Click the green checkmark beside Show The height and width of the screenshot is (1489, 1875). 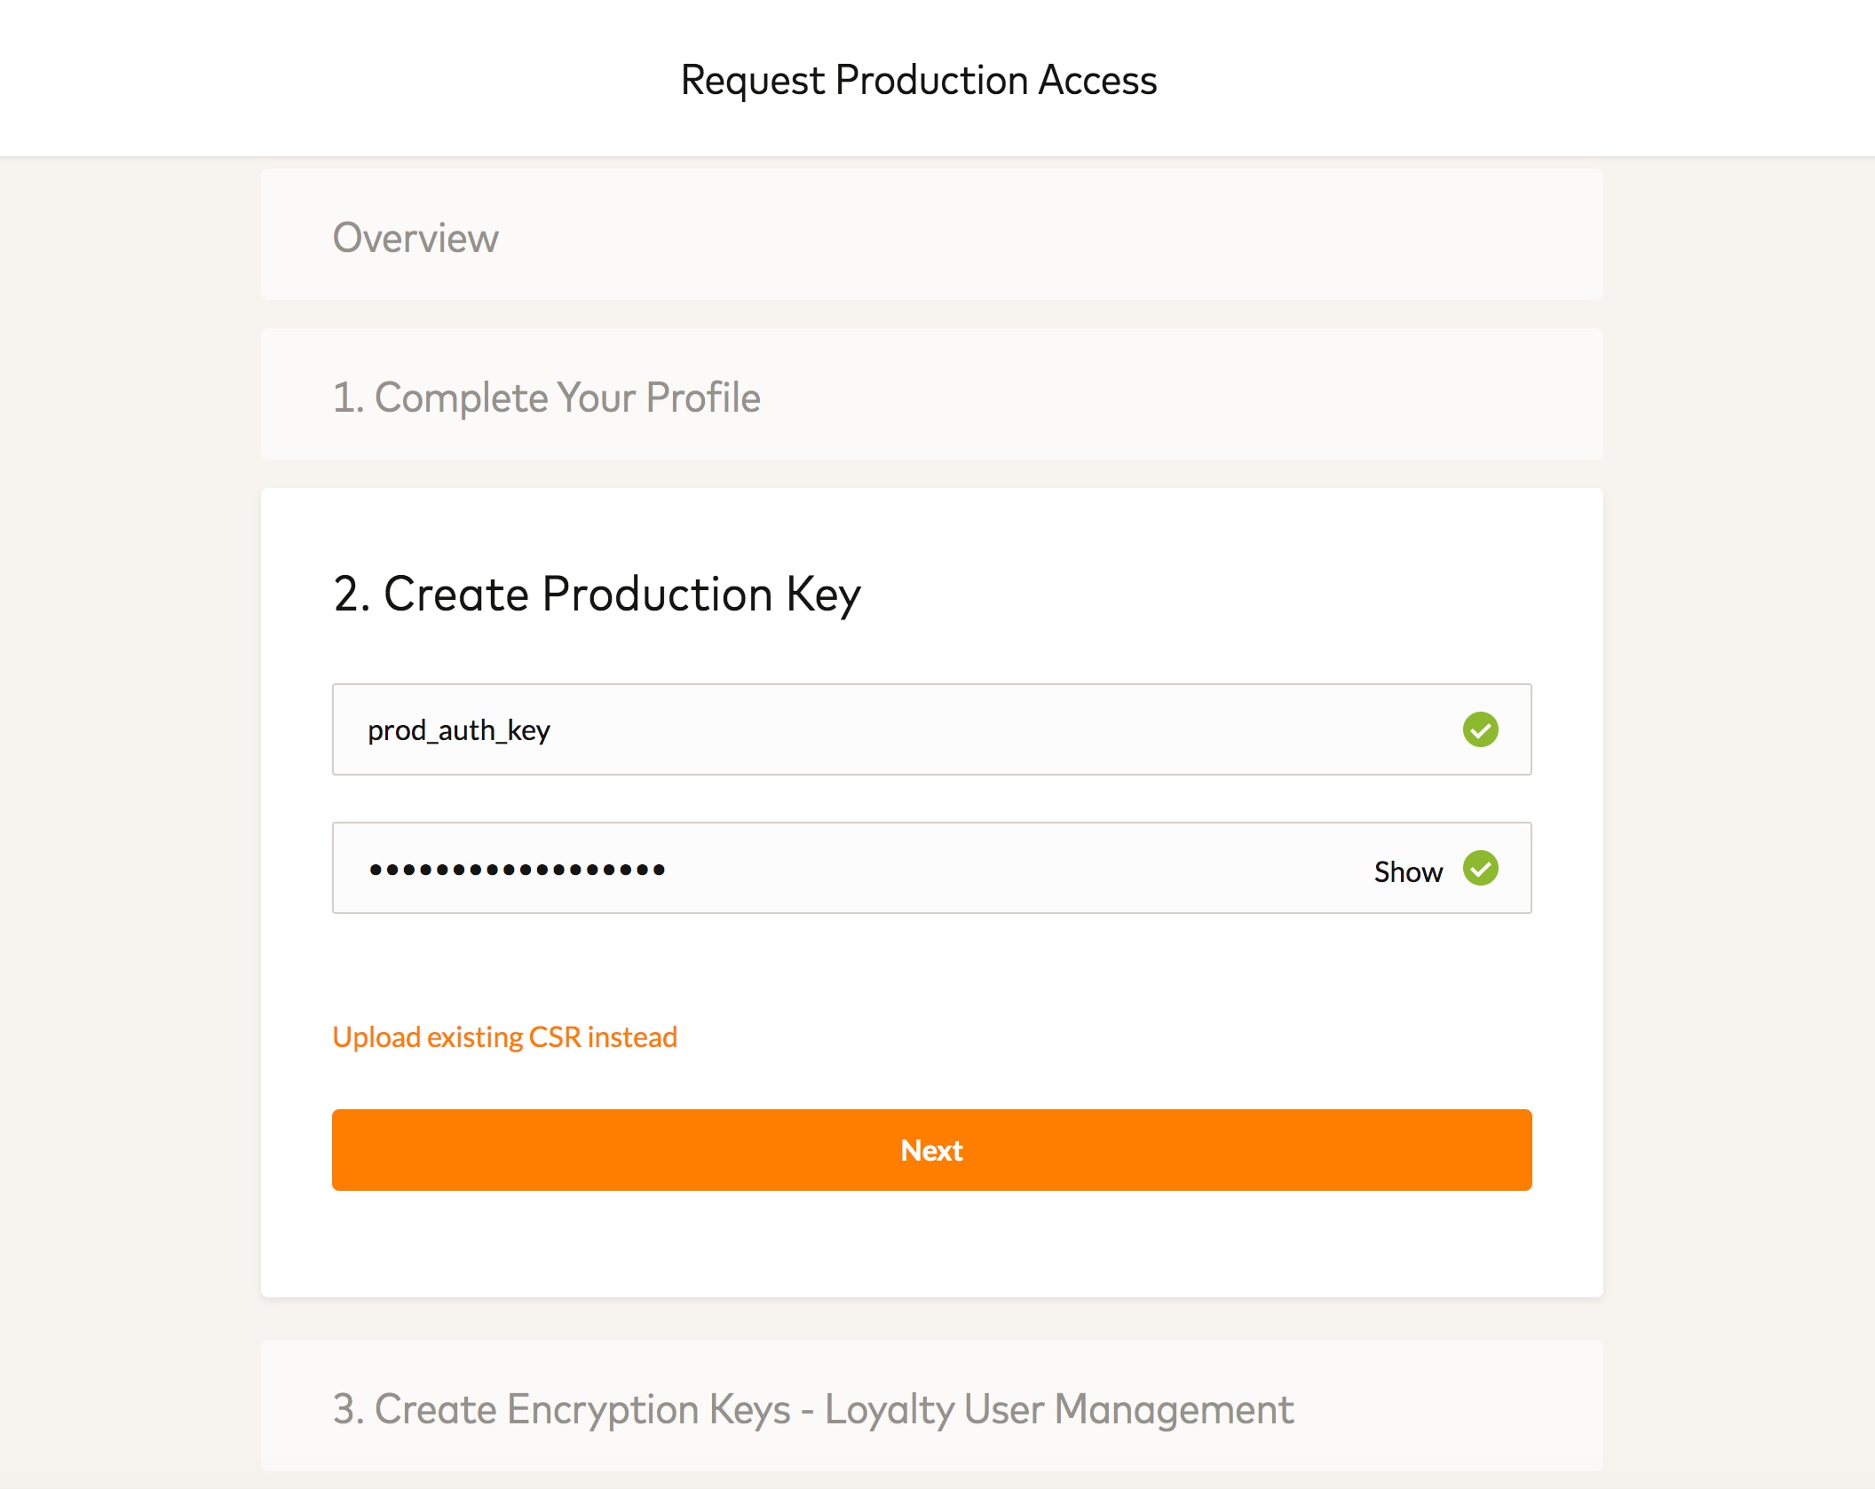pos(1480,868)
